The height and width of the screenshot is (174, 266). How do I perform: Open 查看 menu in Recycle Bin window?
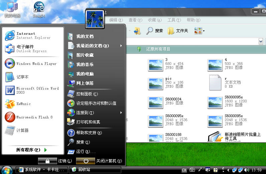135,20
